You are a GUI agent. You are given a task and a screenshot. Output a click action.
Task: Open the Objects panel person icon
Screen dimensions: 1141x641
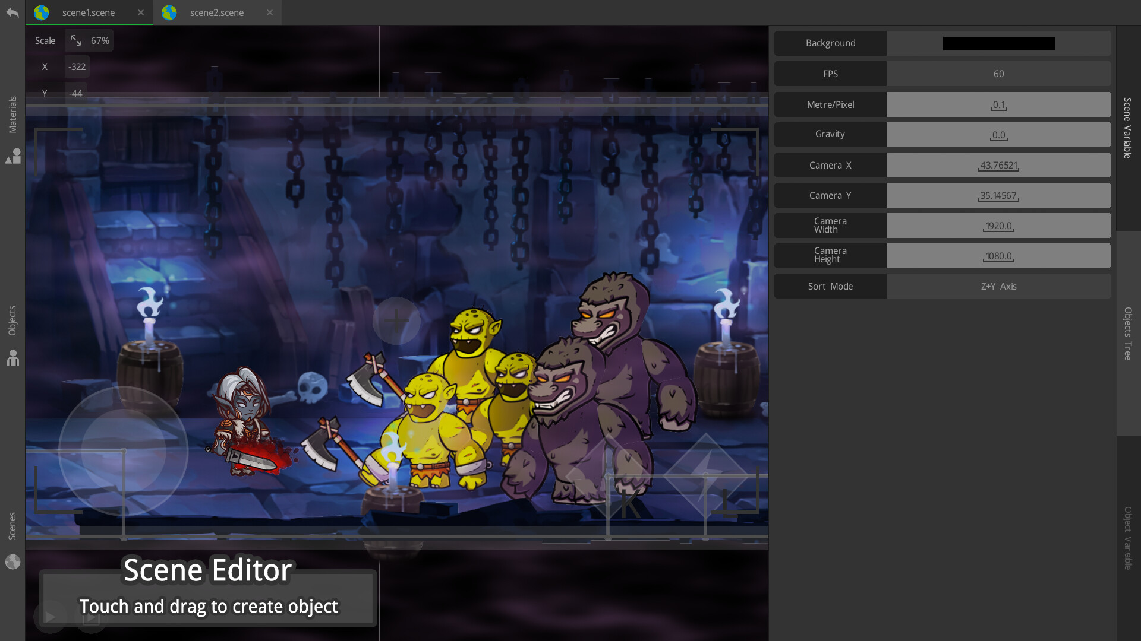click(x=13, y=358)
